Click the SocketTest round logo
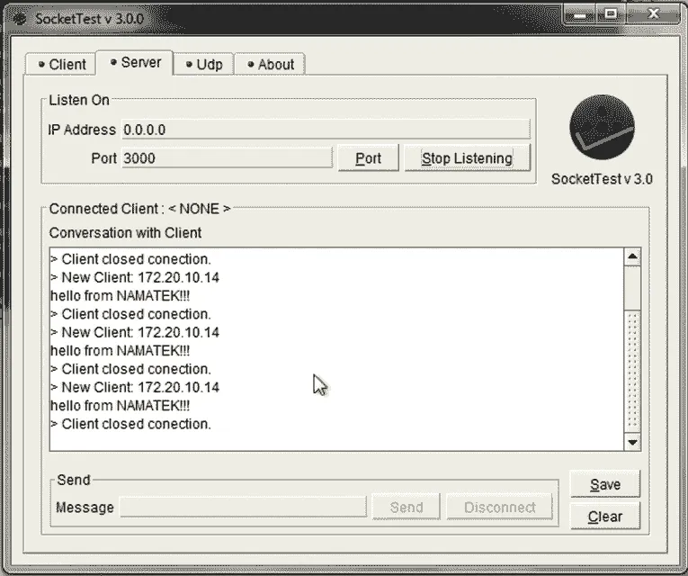688x576 pixels. click(x=602, y=127)
